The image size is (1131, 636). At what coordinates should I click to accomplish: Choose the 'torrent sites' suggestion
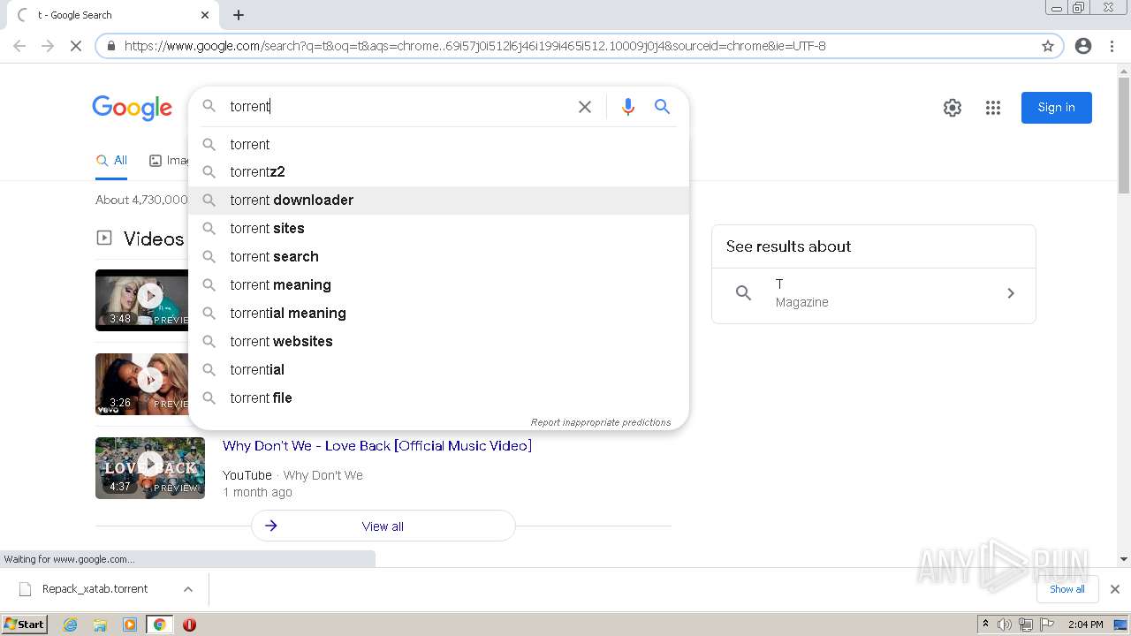pyautogui.click(x=438, y=229)
